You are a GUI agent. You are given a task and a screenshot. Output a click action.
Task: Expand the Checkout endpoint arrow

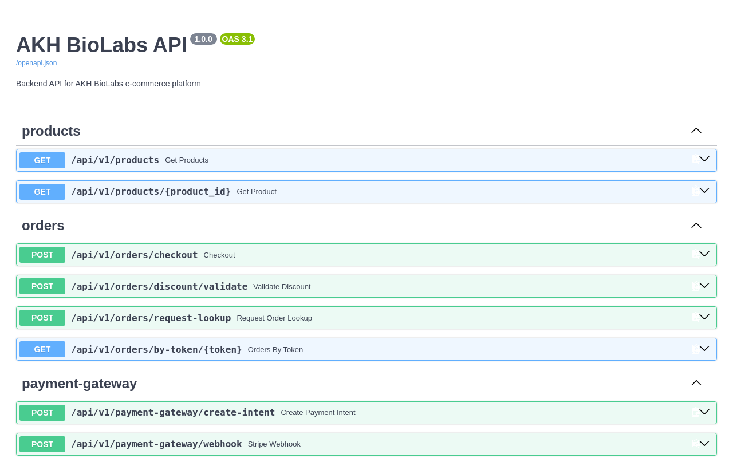tap(704, 254)
